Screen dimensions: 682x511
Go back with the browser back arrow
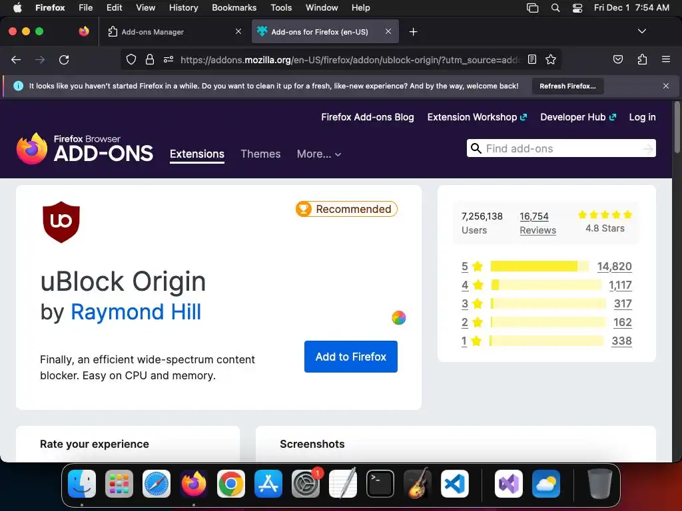16,59
